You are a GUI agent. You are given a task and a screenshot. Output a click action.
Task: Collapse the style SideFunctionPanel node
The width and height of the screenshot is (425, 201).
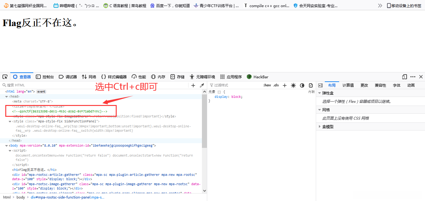10,121
